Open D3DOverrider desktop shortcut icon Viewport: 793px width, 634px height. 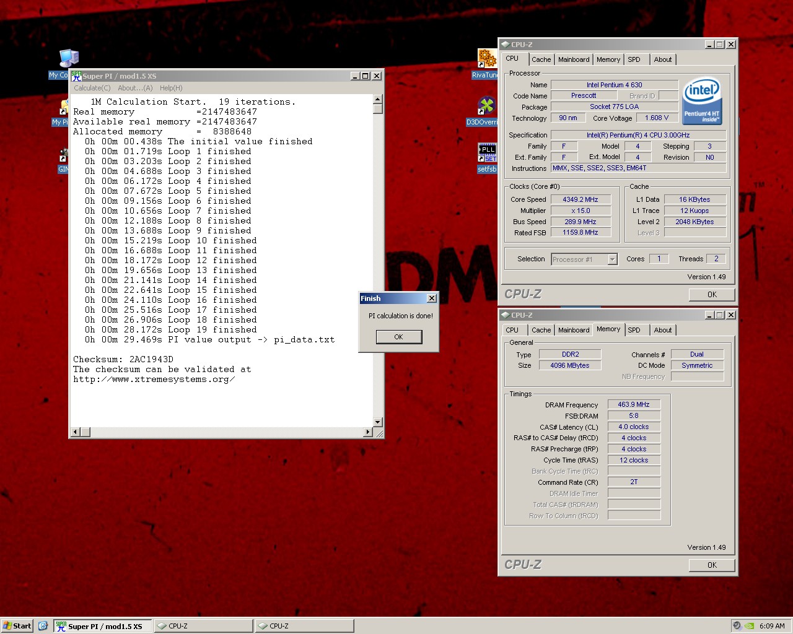click(487, 105)
